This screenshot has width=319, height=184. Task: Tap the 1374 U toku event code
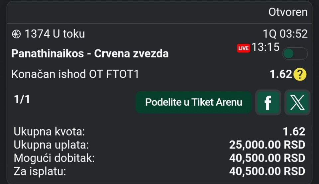[x=55, y=34]
